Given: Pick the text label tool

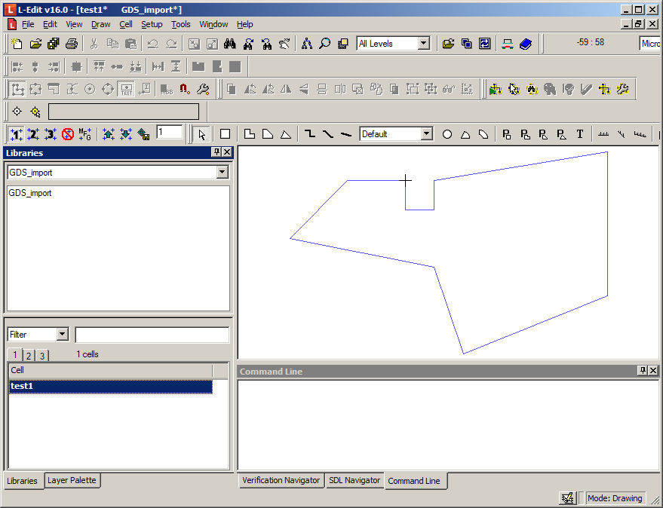Looking at the screenshot, I should click(580, 134).
